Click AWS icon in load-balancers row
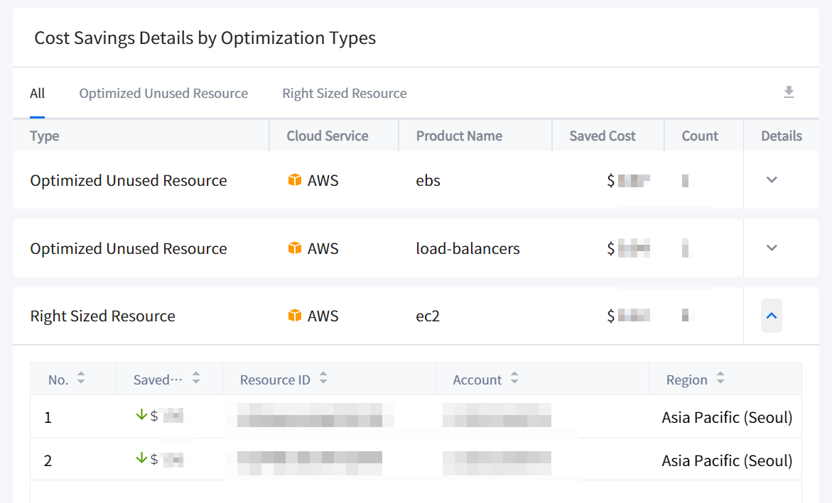The width and height of the screenshot is (832, 503). coord(295,248)
